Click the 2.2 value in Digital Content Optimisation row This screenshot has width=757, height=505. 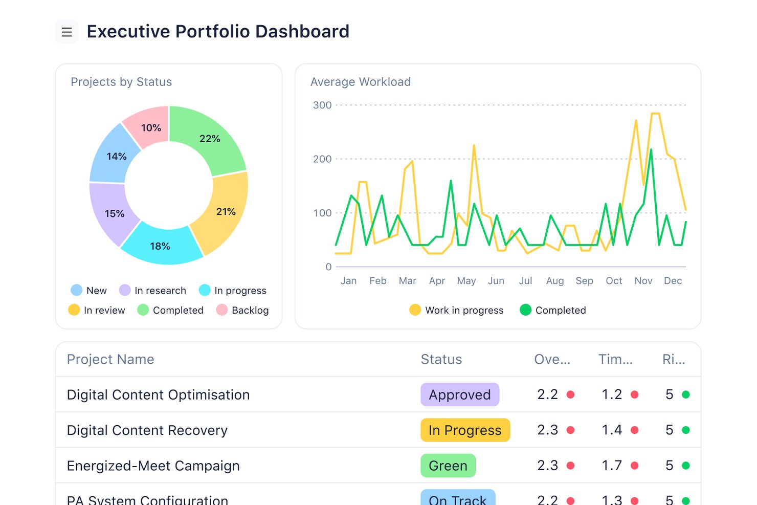tap(547, 394)
